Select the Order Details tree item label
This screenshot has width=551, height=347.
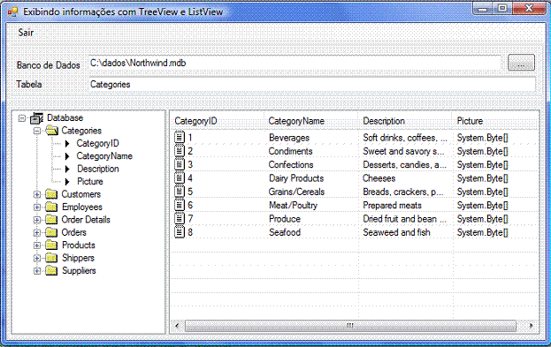tap(86, 220)
